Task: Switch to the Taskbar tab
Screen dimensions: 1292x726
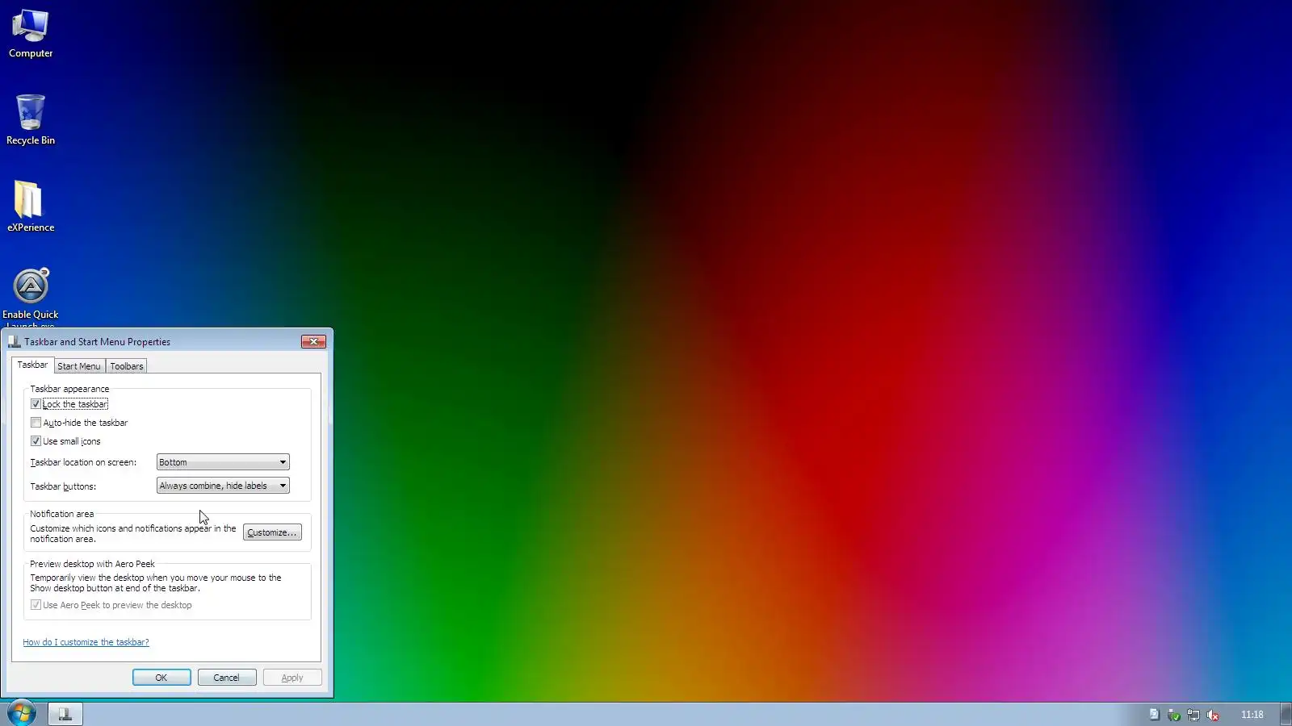Action: click(x=32, y=365)
